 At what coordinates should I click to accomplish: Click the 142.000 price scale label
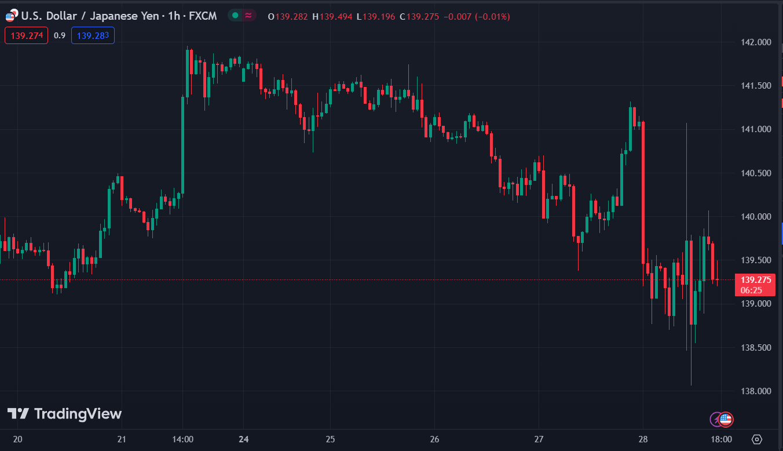click(756, 42)
